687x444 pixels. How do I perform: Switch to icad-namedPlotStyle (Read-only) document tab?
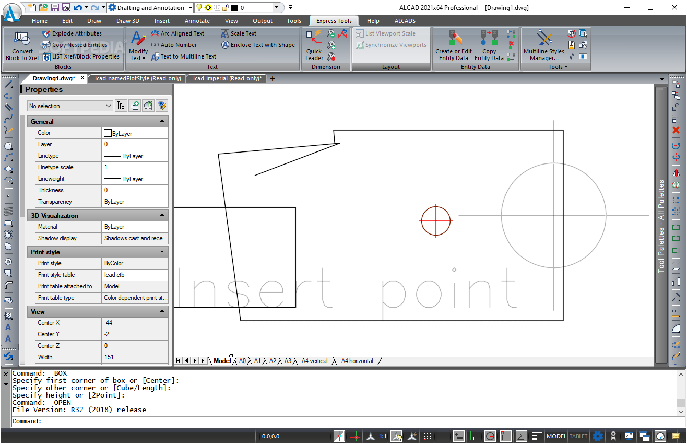point(138,78)
